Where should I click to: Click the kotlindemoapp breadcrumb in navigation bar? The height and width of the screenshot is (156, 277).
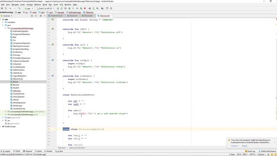click(x=74, y=13)
